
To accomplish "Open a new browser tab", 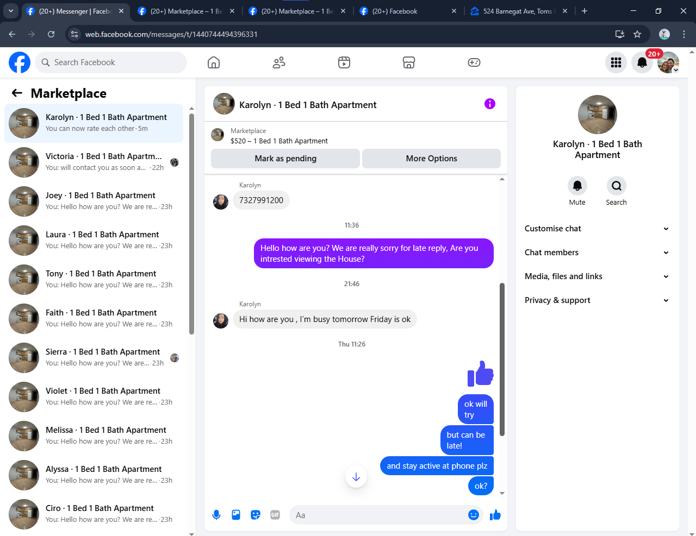I will click(x=585, y=11).
